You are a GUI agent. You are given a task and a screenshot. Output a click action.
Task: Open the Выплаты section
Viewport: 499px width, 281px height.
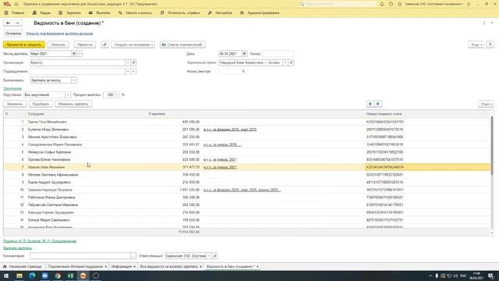click(x=99, y=12)
